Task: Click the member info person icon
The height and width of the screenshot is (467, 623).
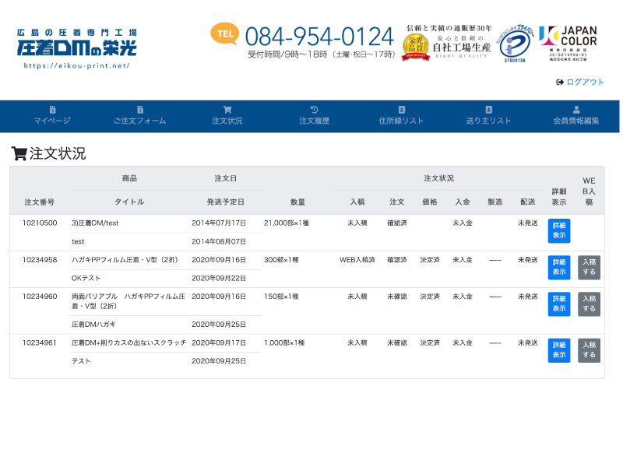Action: coord(576,110)
